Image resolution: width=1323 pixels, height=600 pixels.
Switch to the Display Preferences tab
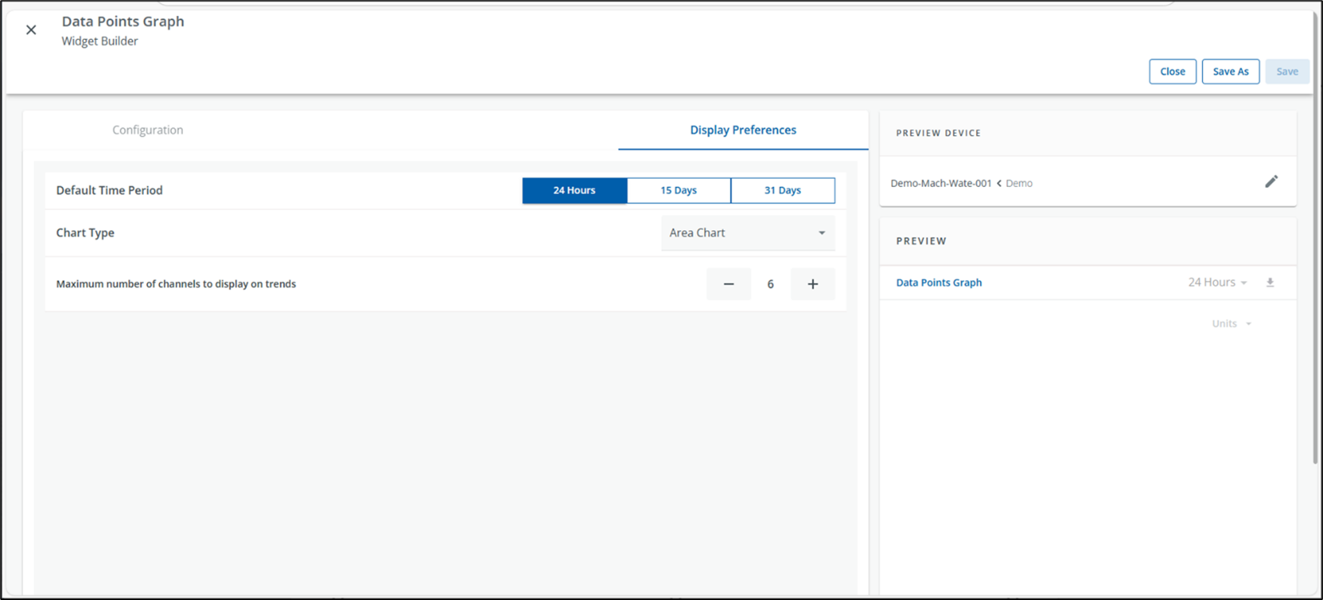743,129
